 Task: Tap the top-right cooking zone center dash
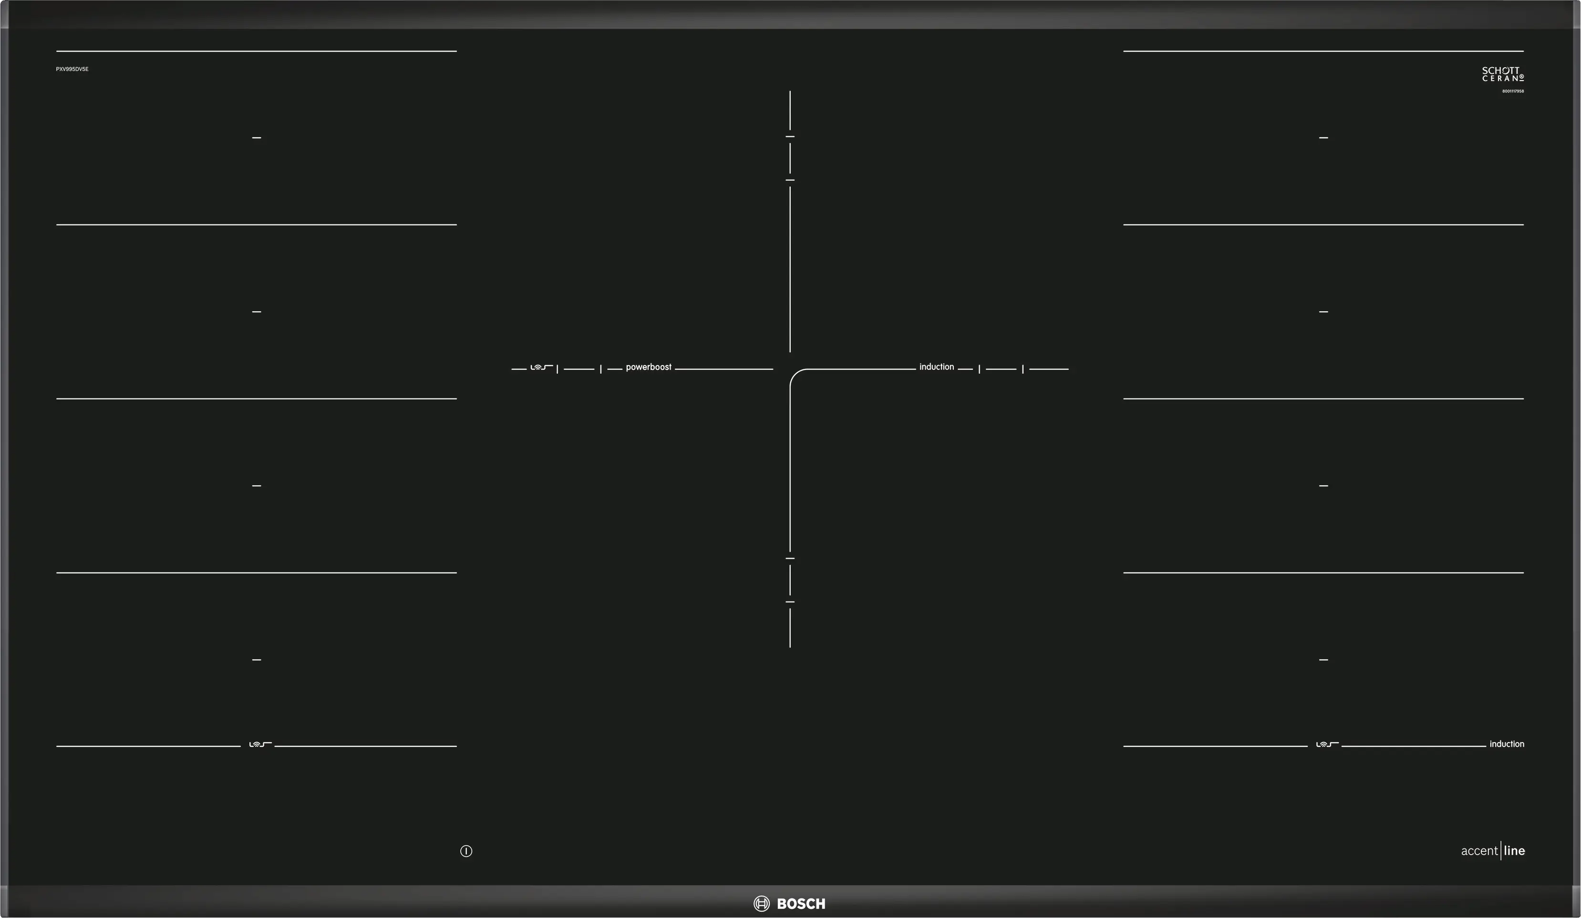1323,137
